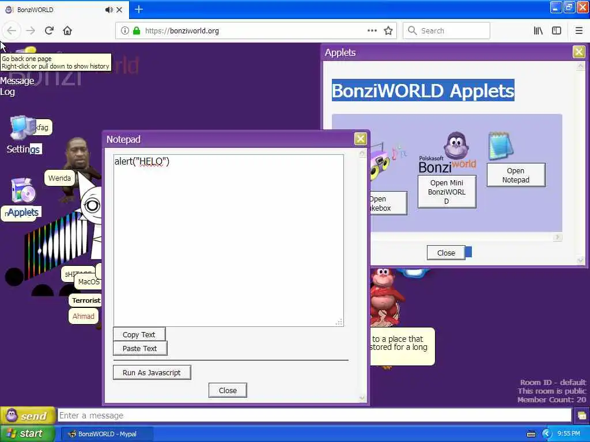Click the send button
The width and height of the screenshot is (590, 442).
point(28,416)
